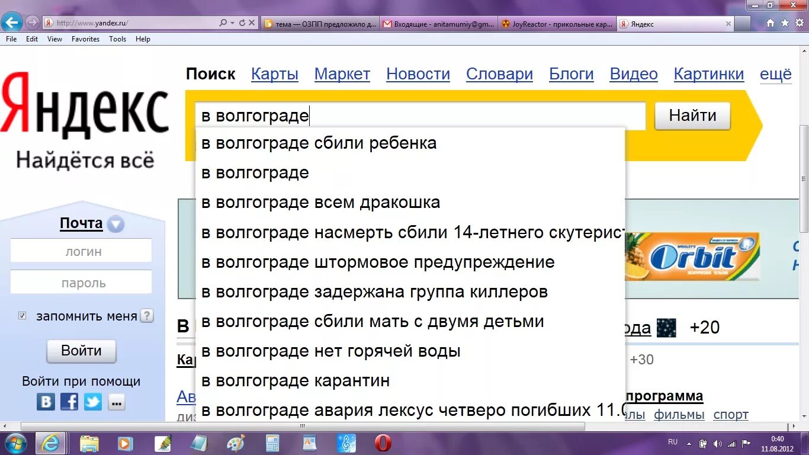Click the address bar search magnifier icon
809x455 pixels.
(223, 23)
